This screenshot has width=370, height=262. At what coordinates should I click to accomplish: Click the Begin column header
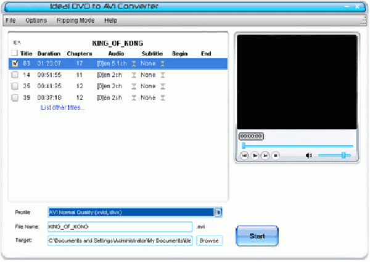point(180,54)
